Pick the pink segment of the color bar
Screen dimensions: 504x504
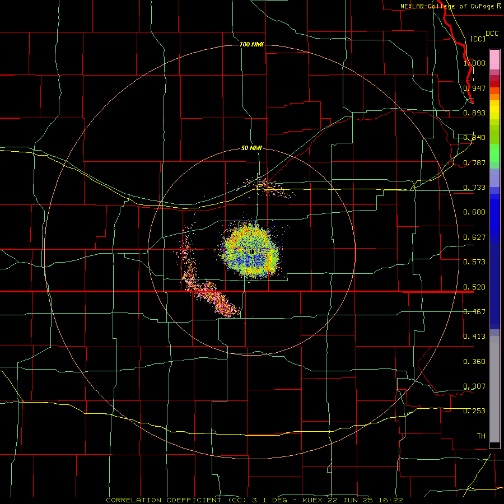click(494, 60)
